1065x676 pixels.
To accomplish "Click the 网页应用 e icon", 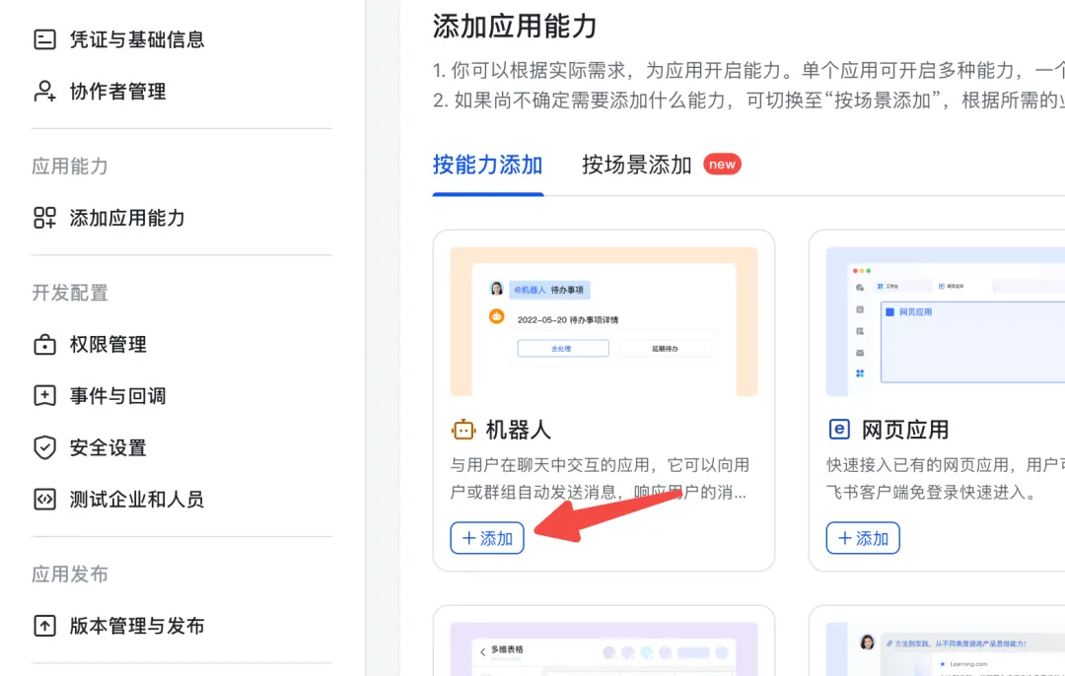I will tap(839, 430).
